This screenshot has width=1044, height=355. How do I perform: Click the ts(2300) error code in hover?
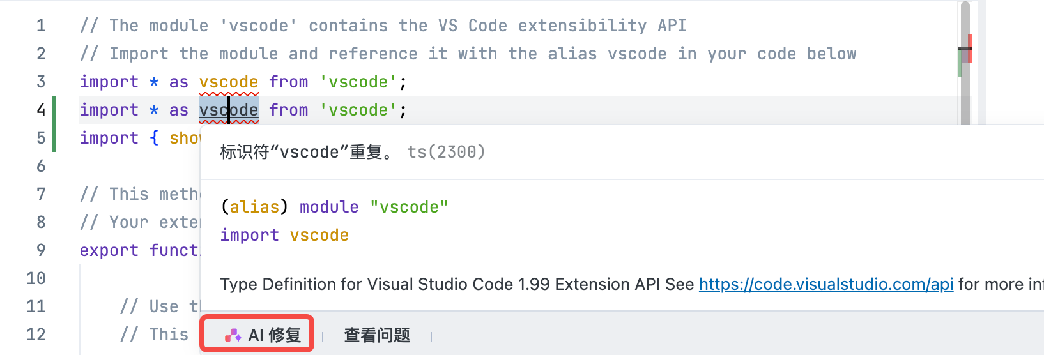(446, 152)
